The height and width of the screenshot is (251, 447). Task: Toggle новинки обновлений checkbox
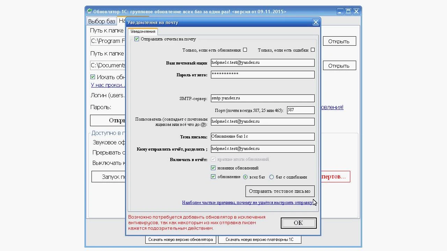[x=213, y=168]
